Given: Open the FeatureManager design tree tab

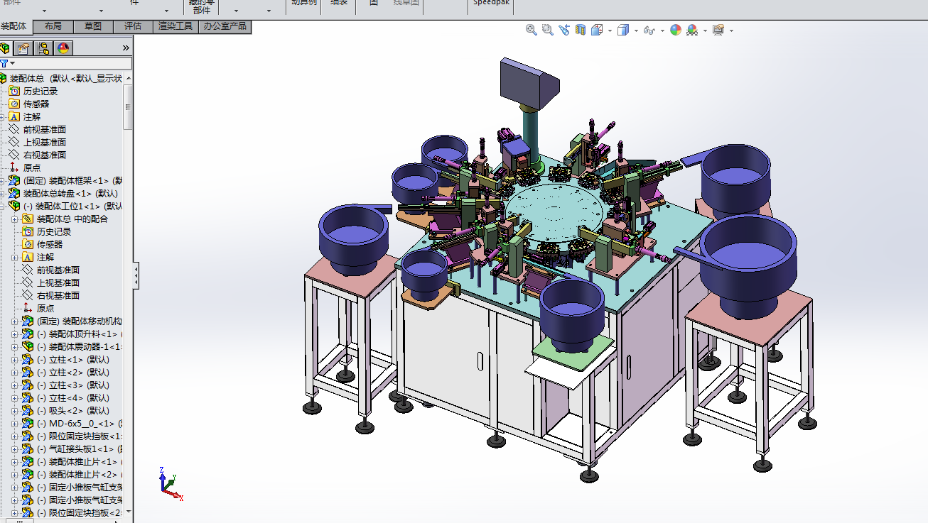Looking at the screenshot, I should pyautogui.click(x=6, y=48).
